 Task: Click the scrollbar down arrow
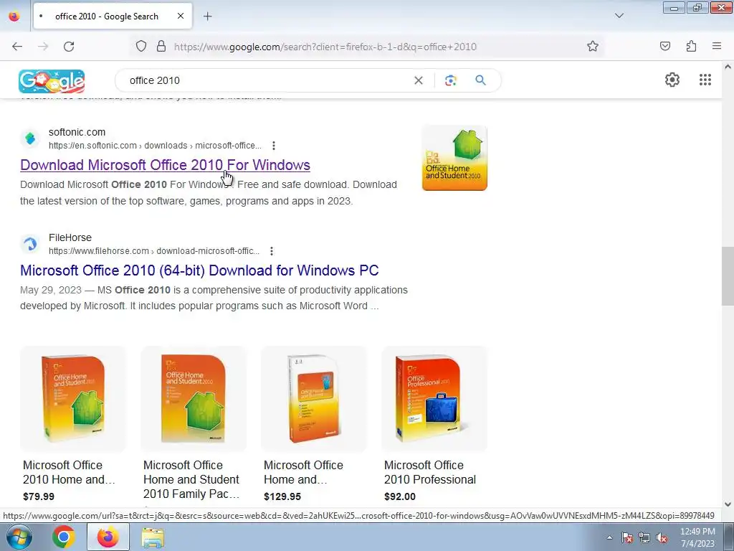(x=728, y=504)
